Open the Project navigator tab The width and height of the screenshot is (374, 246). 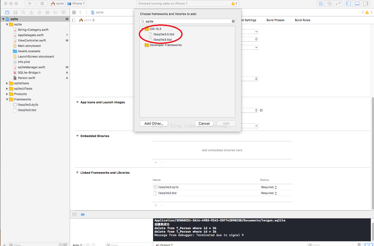[7, 12]
